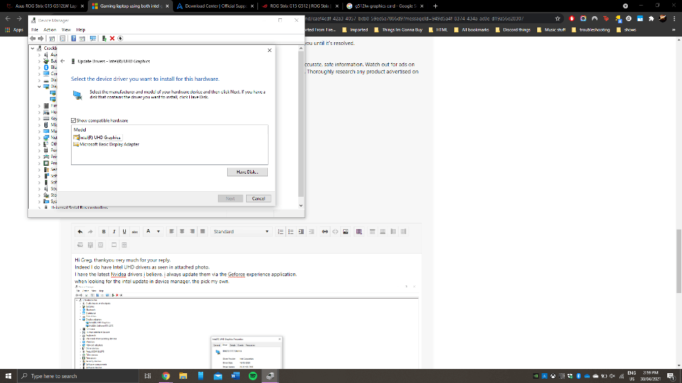682x383 pixels.
Task: Open the taskbar notification center icon
Action: tap(671, 376)
